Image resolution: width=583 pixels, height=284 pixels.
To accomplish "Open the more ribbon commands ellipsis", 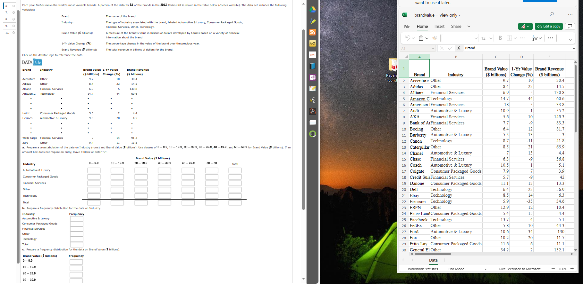I will [x=551, y=38].
